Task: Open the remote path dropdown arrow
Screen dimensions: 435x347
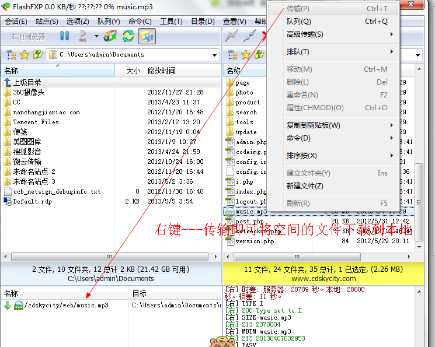Action: pos(417,55)
